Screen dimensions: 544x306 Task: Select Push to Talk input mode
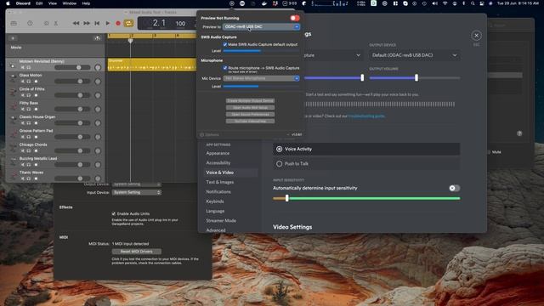point(366,163)
